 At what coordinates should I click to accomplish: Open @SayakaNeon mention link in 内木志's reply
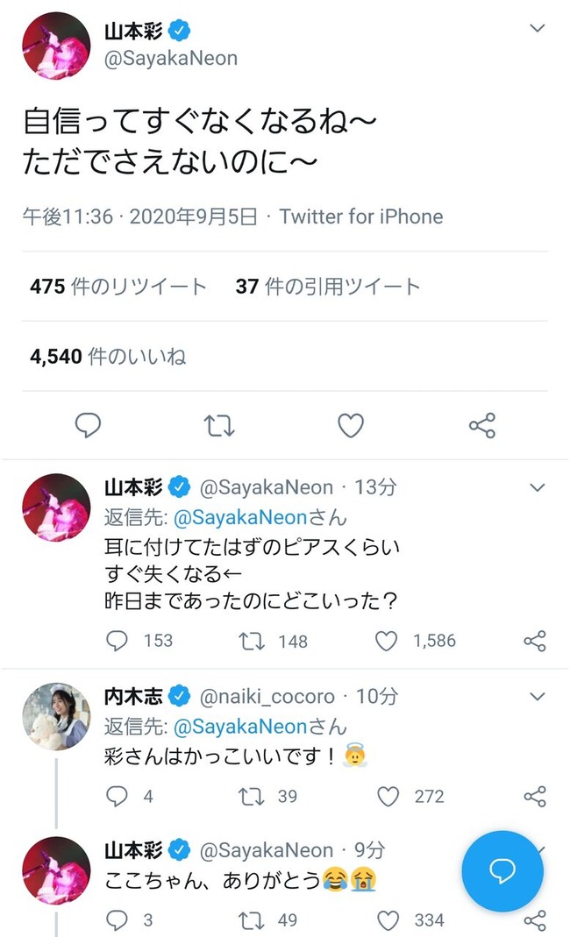pos(240,727)
